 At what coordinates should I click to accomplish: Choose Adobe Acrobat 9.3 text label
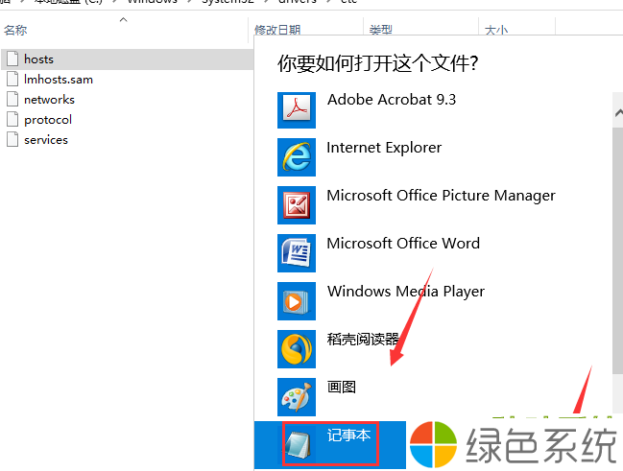[392, 100]
